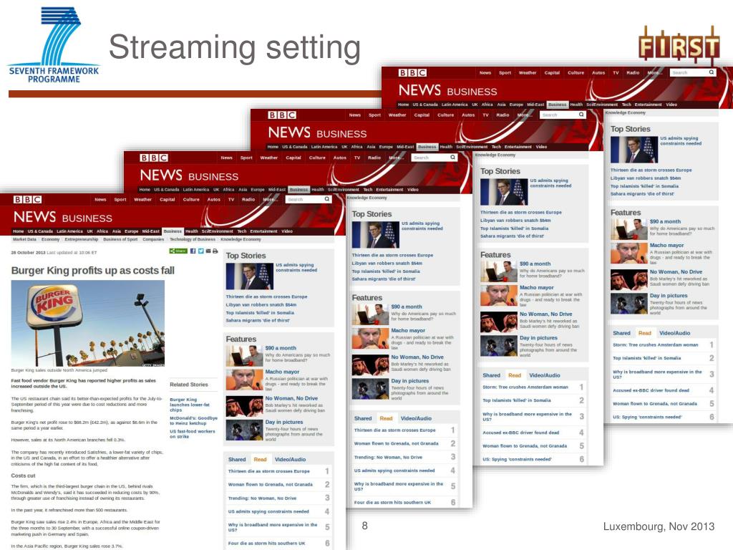The height and width of the screenshot is (550, 733).
Task: Open Home in the front page section bar
Action: point(18,231)
